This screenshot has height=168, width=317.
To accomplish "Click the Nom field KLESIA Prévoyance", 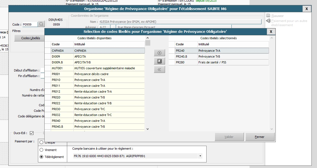I will coord(180,22).
